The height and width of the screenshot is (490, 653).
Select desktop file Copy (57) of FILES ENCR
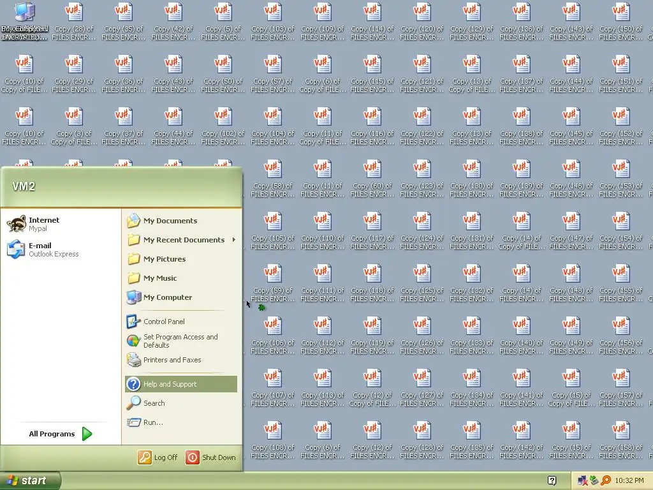click(273, 75)
